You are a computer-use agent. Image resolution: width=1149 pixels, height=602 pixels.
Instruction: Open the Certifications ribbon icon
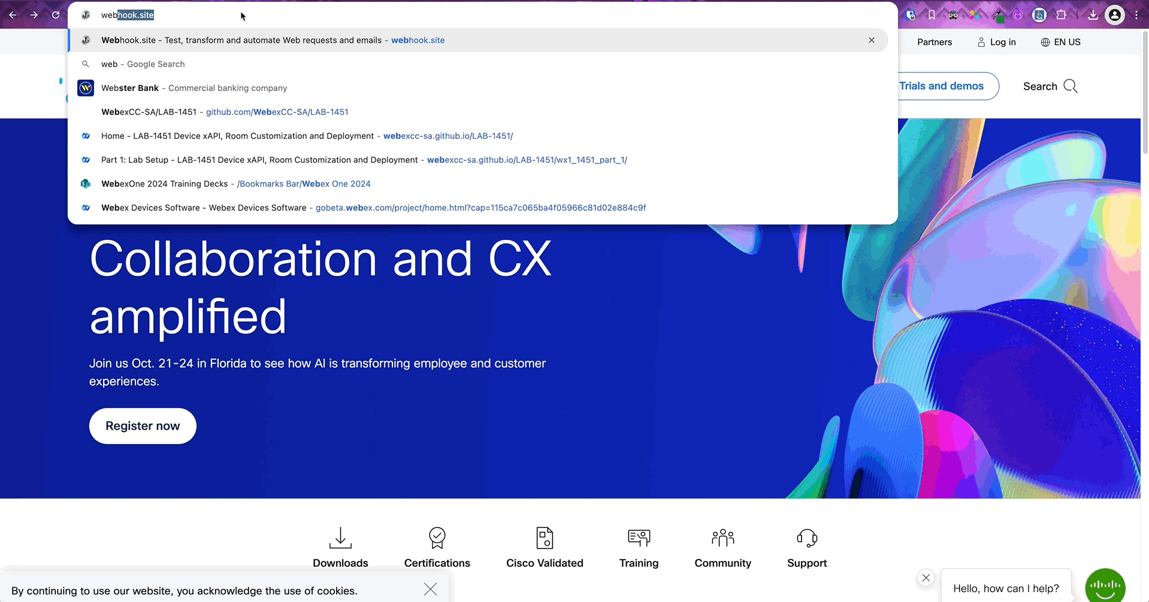[437, 538]
